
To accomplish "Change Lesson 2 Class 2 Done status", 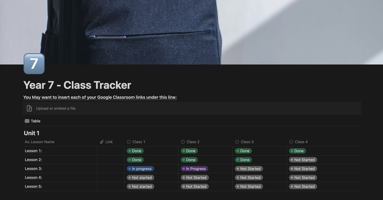I will (189, 160).
